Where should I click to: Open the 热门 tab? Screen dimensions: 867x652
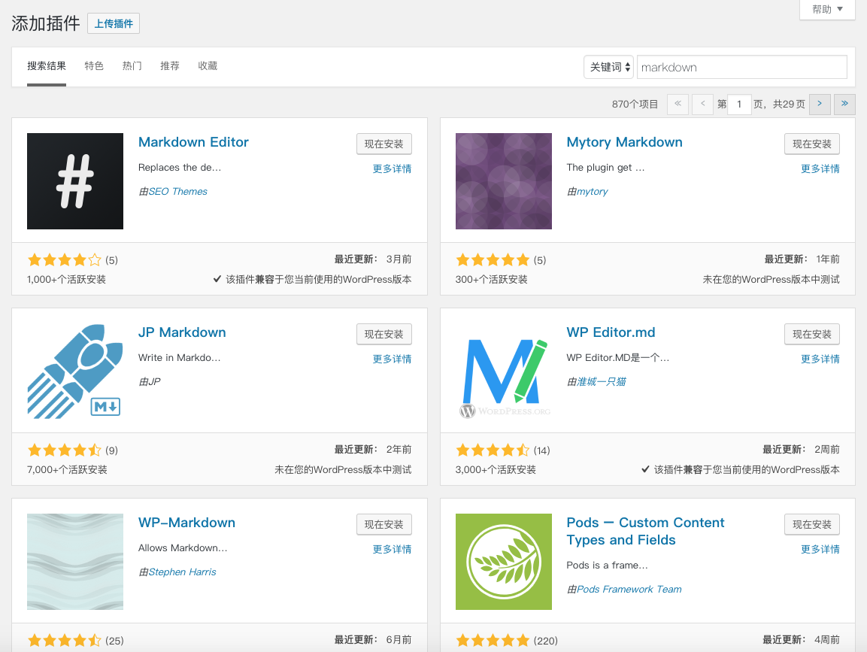132,66
